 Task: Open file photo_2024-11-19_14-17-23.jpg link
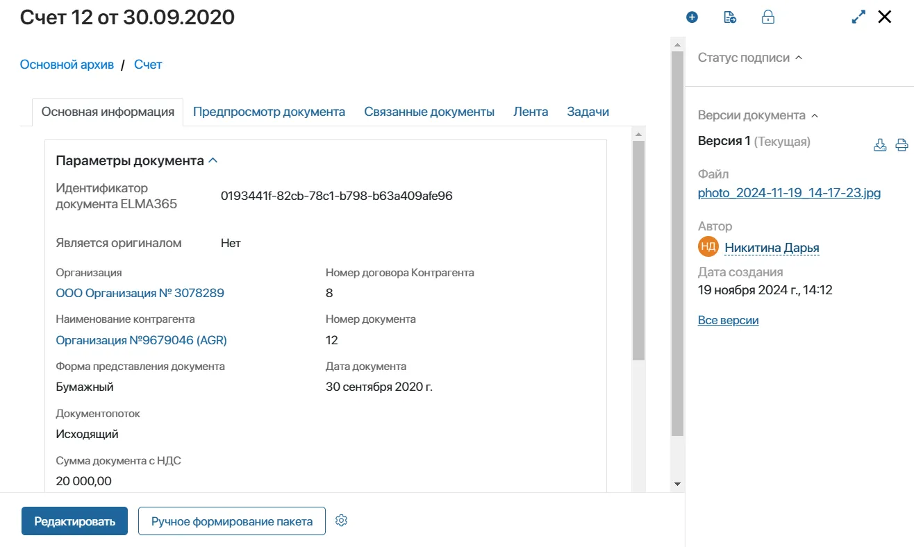pyautogui.click(x=789, y=193)
